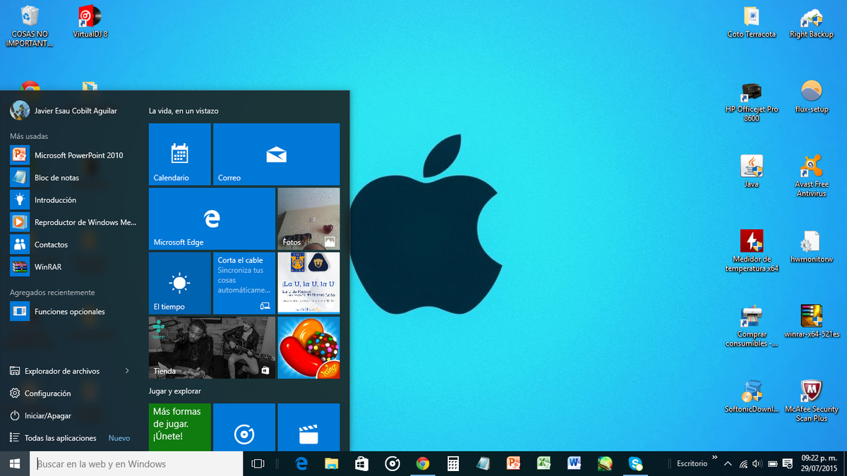Select the hwmonitorw desktop file
This screenshot has width=847, height=476.
[812, 247]
